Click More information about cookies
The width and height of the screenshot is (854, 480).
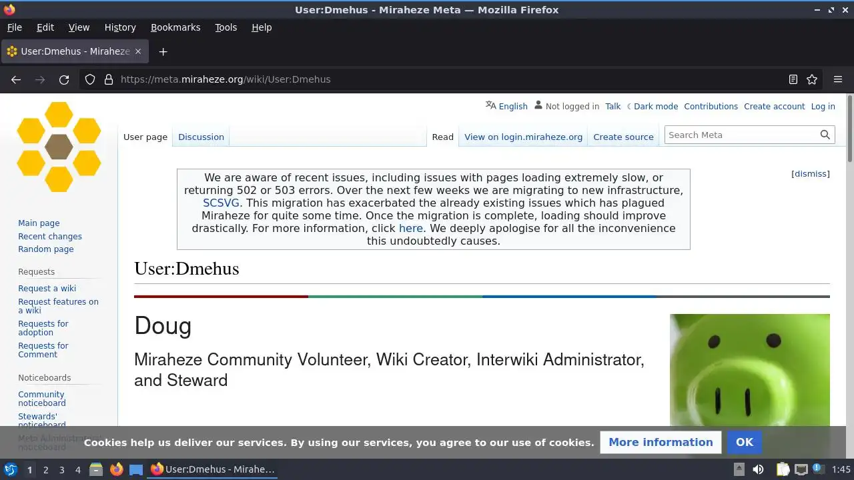(x=661, y=442)
